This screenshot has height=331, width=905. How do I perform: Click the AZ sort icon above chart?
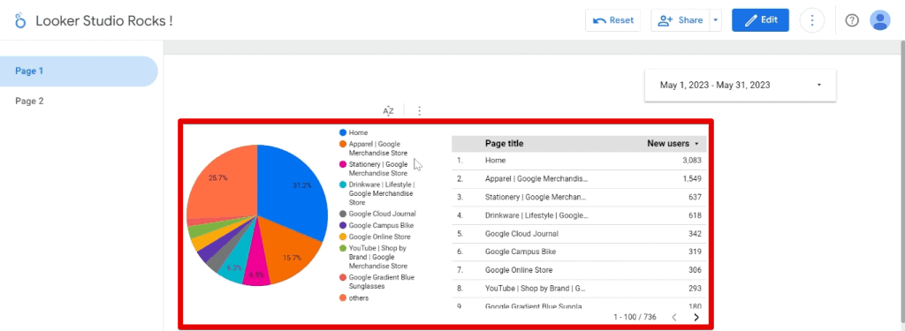click(x=389, y=110)
